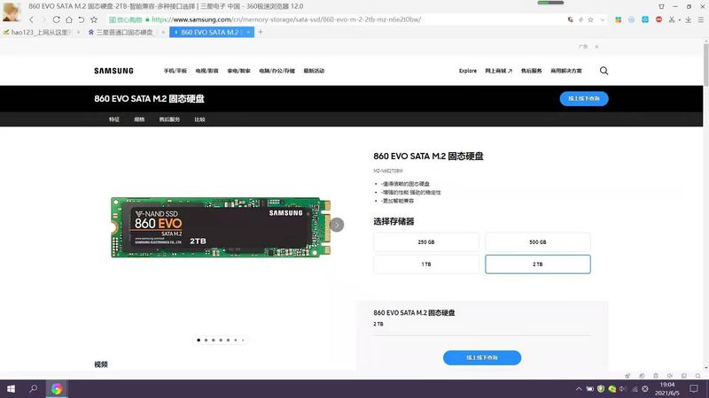Open the Windows Start menu
The width and height of the screenshot is (709, 398).
click(x=11, y=388)
